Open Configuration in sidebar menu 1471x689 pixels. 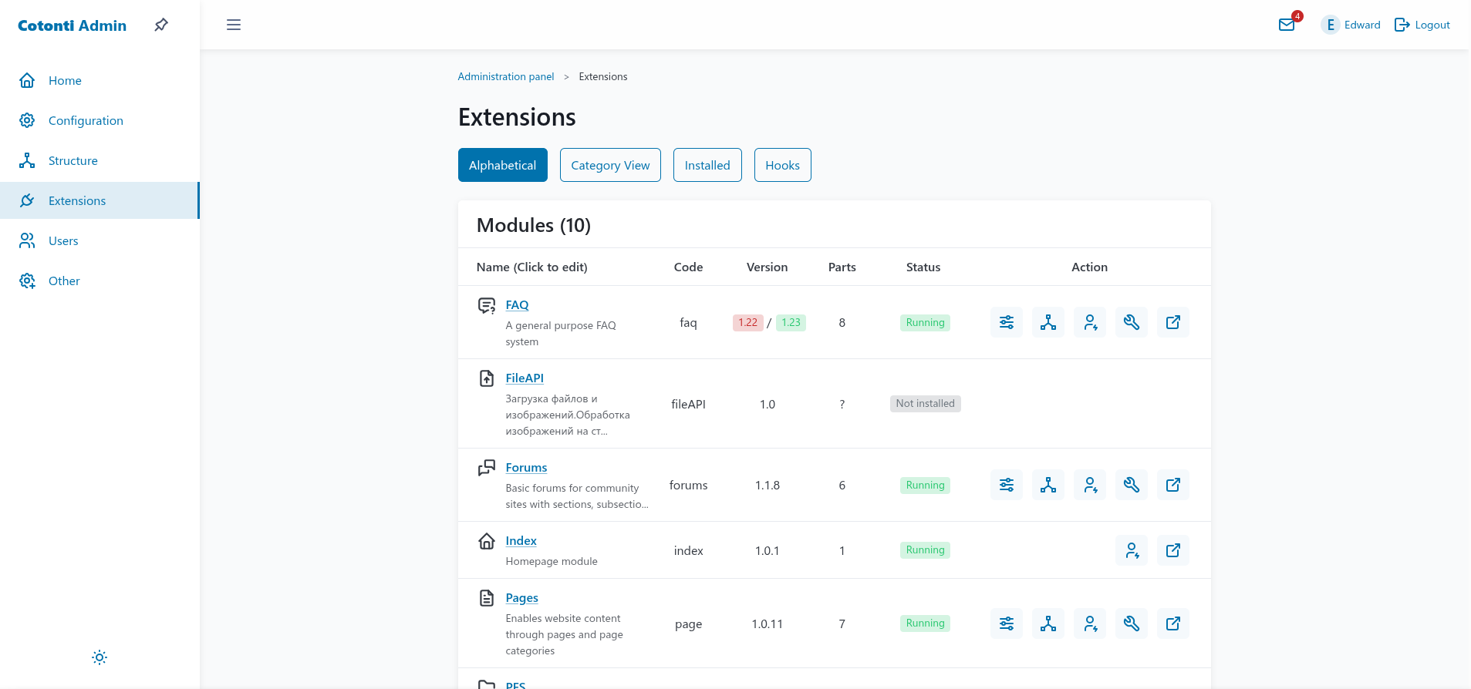86,120
